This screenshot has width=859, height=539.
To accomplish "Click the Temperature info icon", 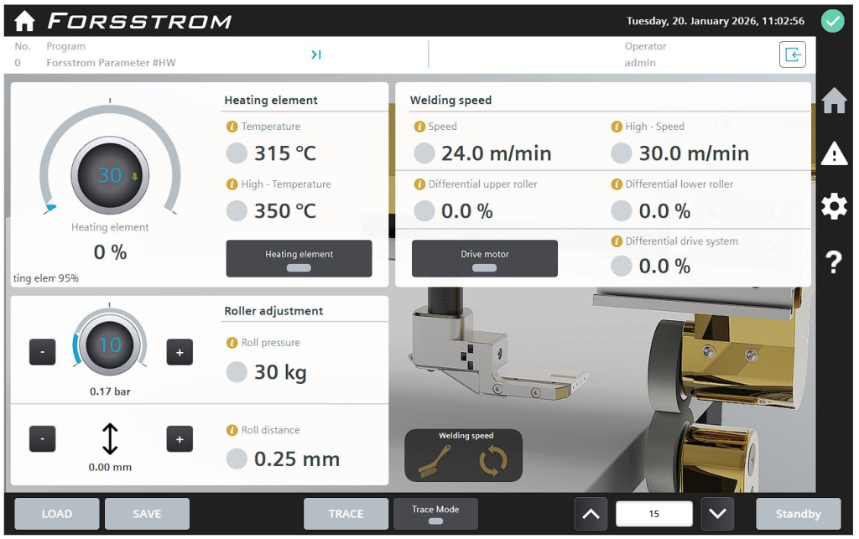I will click(232, 127).
